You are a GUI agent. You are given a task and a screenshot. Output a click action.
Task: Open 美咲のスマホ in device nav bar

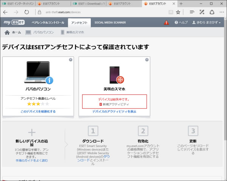73,32
